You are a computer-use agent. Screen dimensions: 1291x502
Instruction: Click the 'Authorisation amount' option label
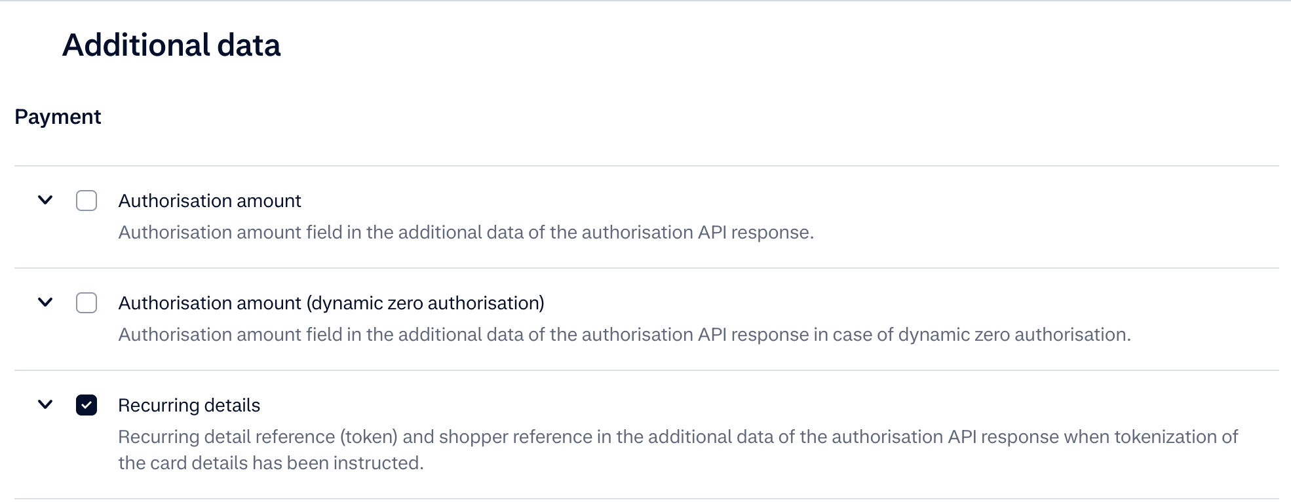[209, 201]
